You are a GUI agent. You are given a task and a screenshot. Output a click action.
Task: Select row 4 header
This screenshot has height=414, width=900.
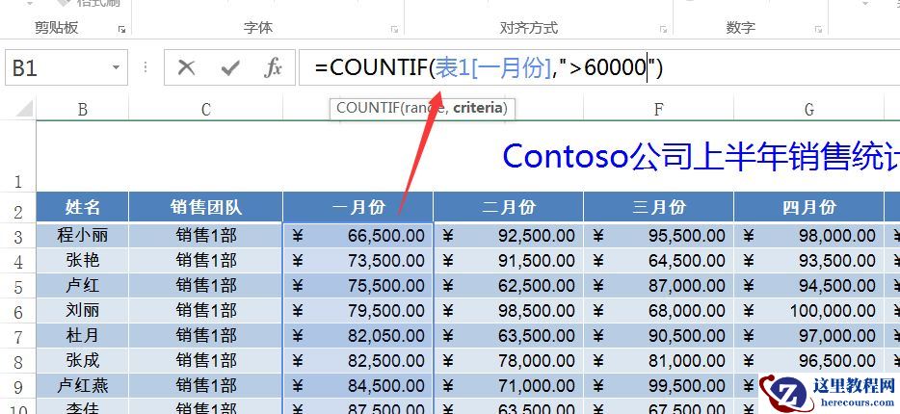tap(17, 261)
